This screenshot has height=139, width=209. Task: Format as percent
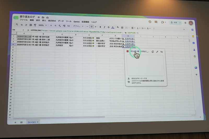55,26
